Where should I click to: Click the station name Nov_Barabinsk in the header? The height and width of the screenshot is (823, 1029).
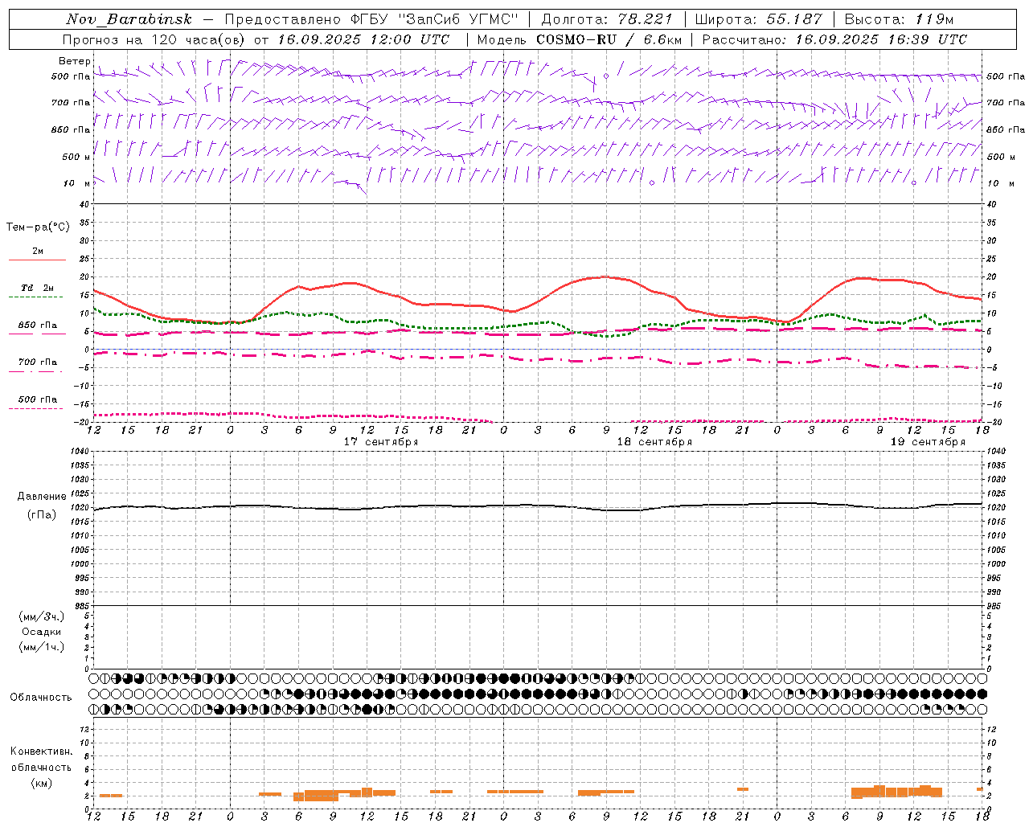pos(129,19)
